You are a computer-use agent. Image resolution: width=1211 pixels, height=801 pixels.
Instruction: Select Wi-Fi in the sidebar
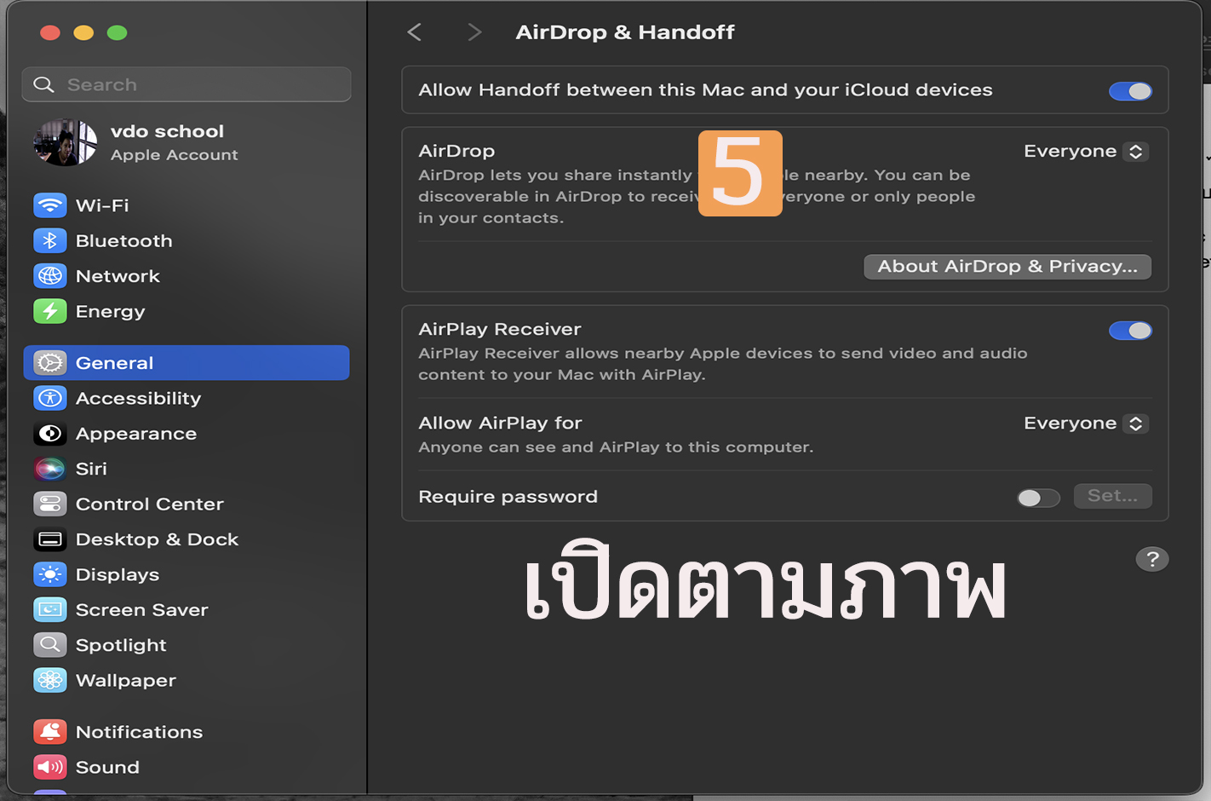tap(187, 205)
